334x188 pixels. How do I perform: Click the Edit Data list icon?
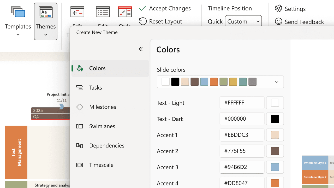pyautogui.click(x=103, y=12)
